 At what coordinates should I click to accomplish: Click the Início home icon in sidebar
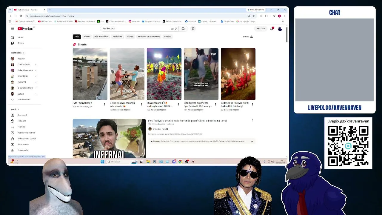pyautogui.click(x=12, y=37)
